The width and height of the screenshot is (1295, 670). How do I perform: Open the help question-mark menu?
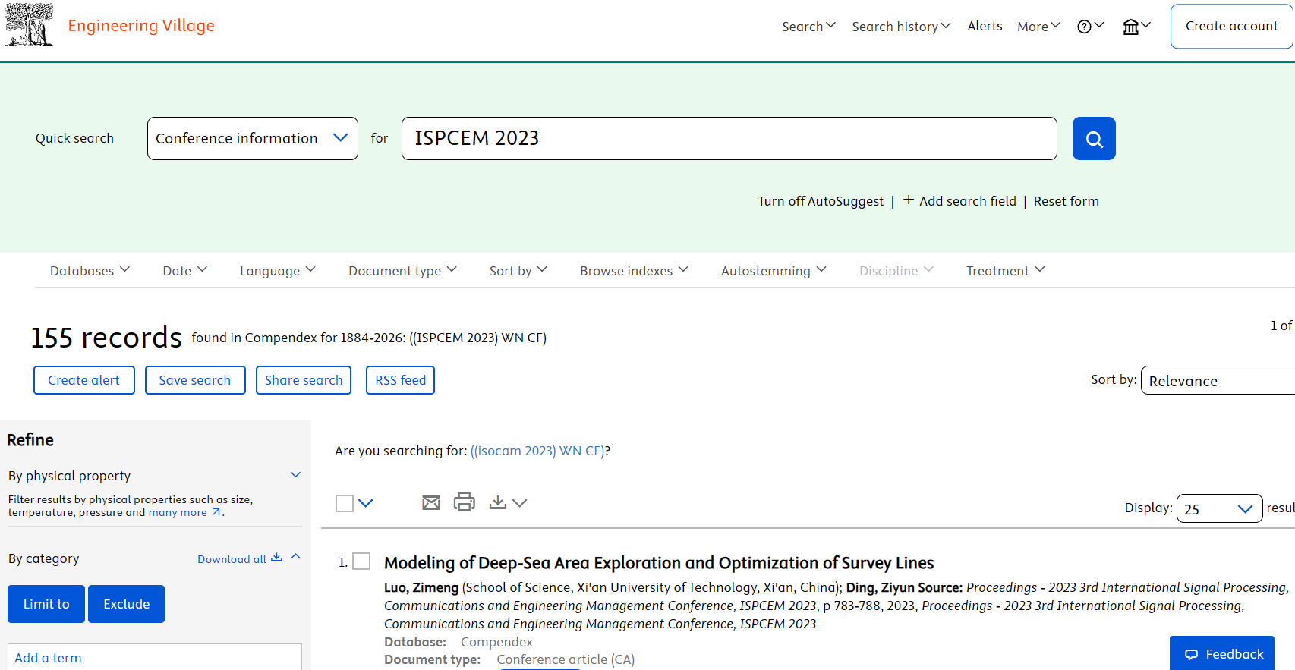click(1090, 27)
